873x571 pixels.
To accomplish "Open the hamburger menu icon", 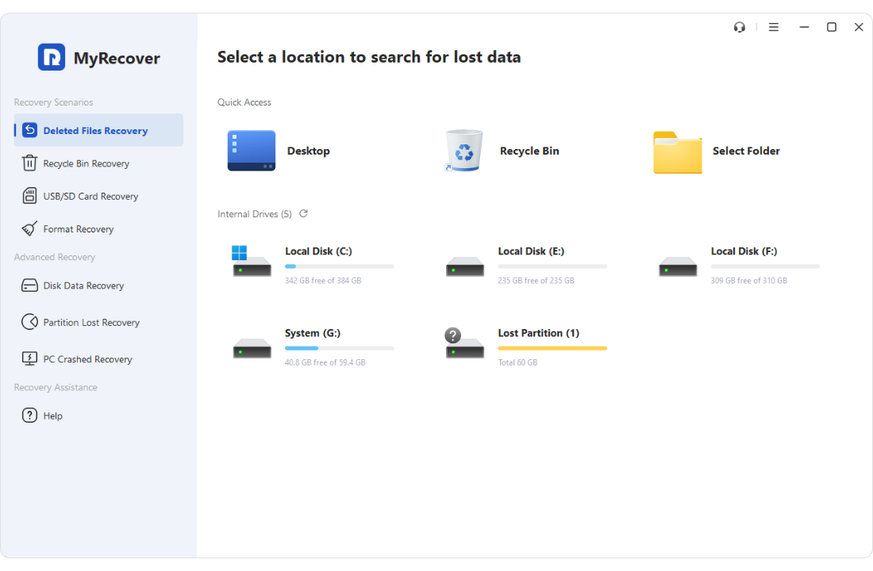I will (773, 27).
